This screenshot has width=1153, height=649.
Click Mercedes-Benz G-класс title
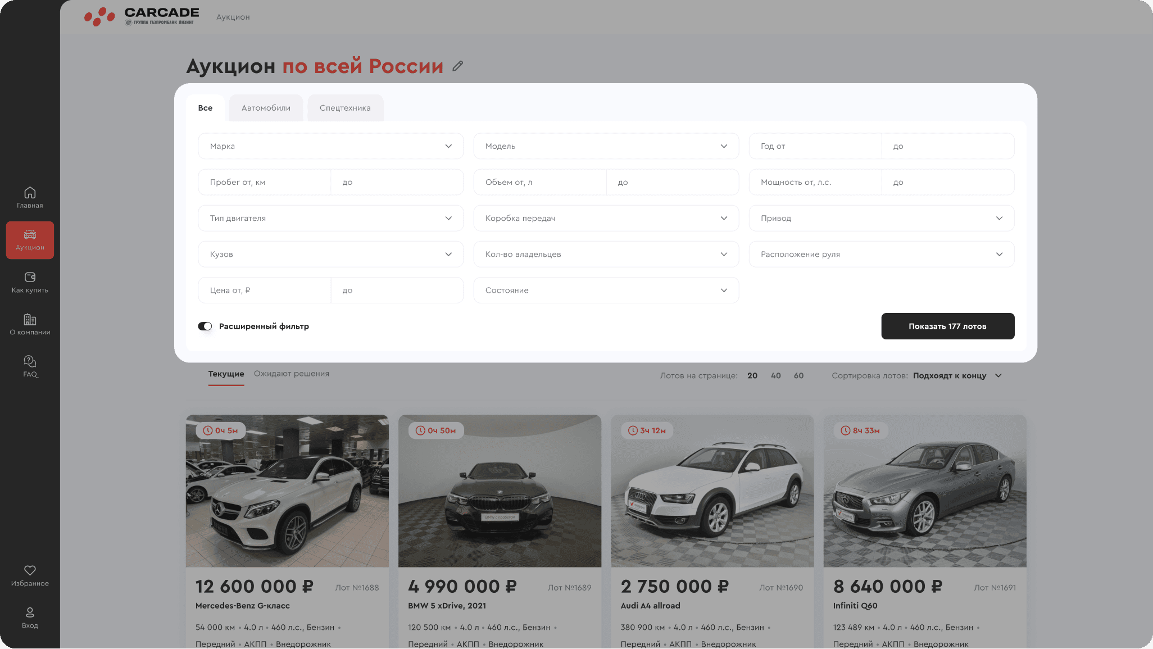(243, 606)
